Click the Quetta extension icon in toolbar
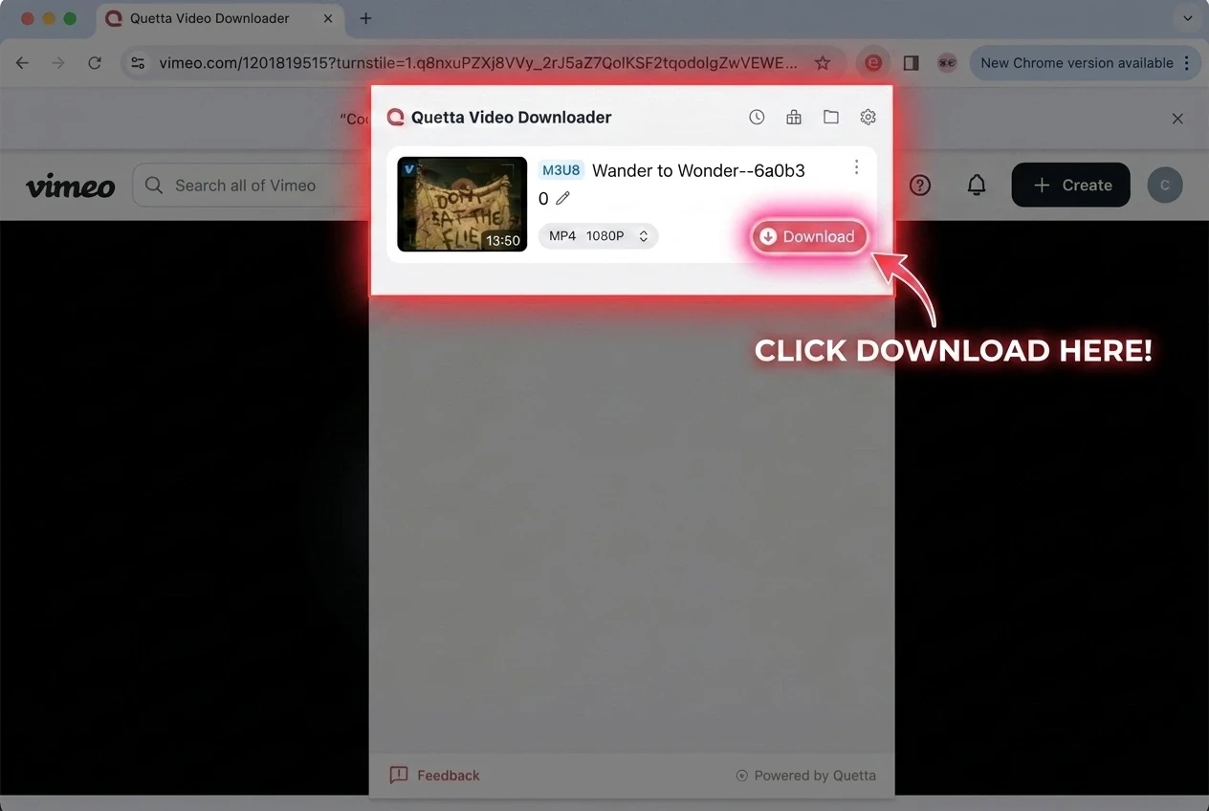The image size is (1209, 811). [x=873, y=63]
